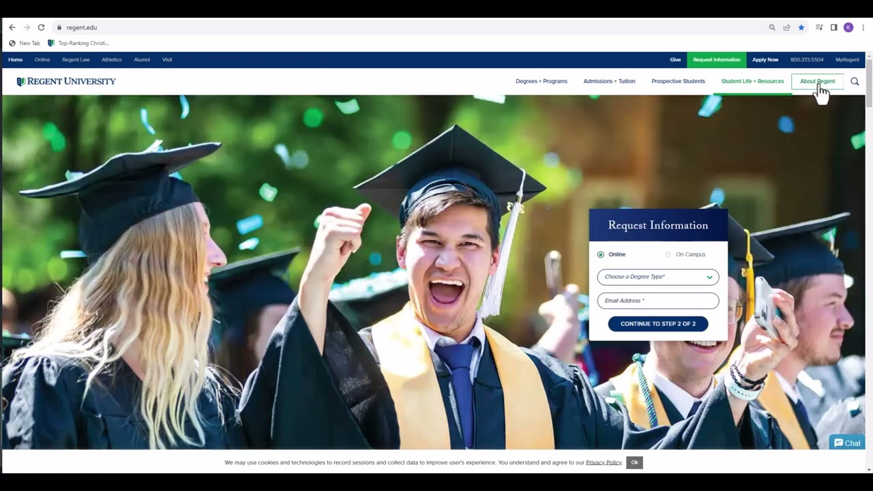873x491 pixels.
Task: Click the blue bookmark star
Action: (801, 27)
